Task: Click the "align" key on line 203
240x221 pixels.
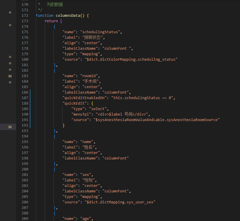Action: (70, 186)
